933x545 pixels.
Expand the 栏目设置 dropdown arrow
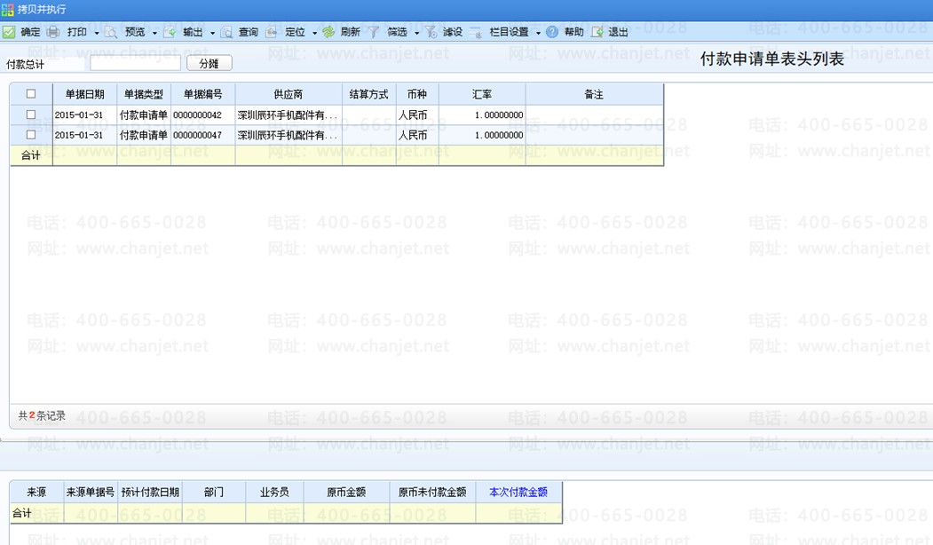coord(538,33)
